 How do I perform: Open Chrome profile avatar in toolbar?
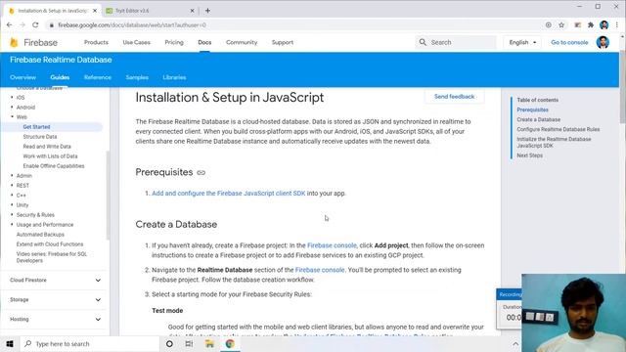point(604,24)
